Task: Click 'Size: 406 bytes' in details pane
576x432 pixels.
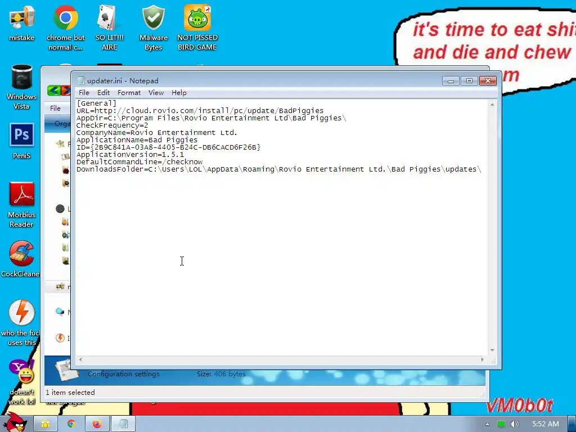Action: [x=220, y=374]
